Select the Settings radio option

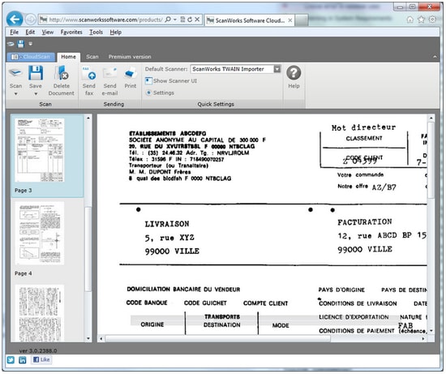tap(148, 92)
